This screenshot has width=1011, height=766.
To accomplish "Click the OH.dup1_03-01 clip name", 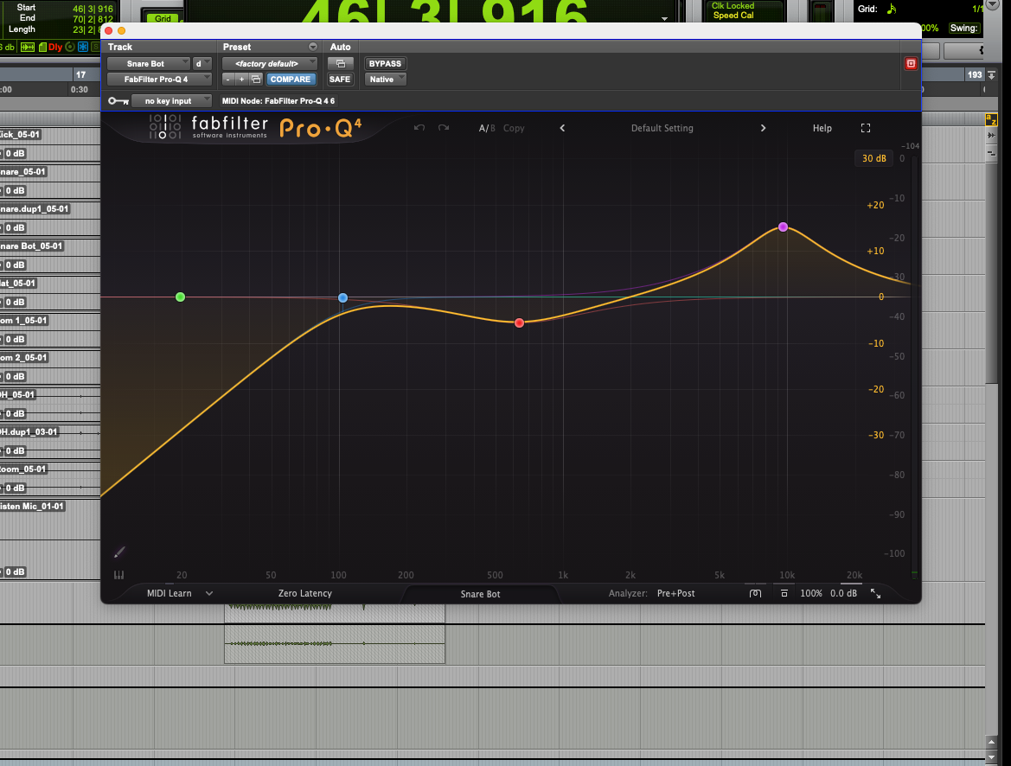I will tap(29, 431).
